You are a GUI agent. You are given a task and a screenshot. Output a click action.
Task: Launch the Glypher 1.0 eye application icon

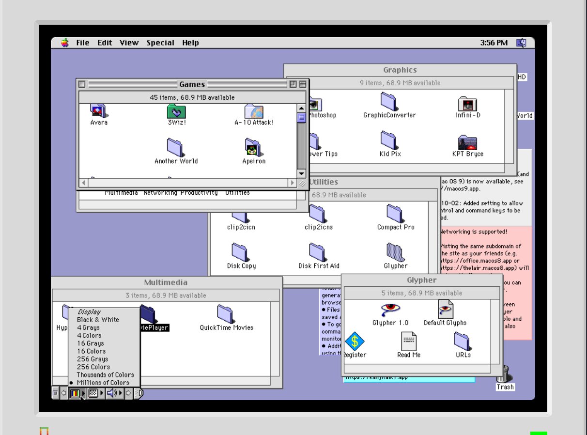point(390,309)
